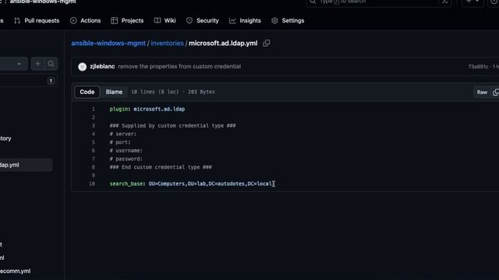Click the '# port:' comment line
Image resolution: width=499 pixels, height=280 pixels.
[x=120, y=142]
